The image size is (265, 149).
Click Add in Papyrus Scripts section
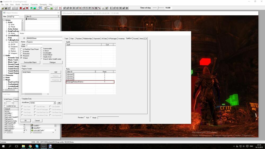(56, 72)
